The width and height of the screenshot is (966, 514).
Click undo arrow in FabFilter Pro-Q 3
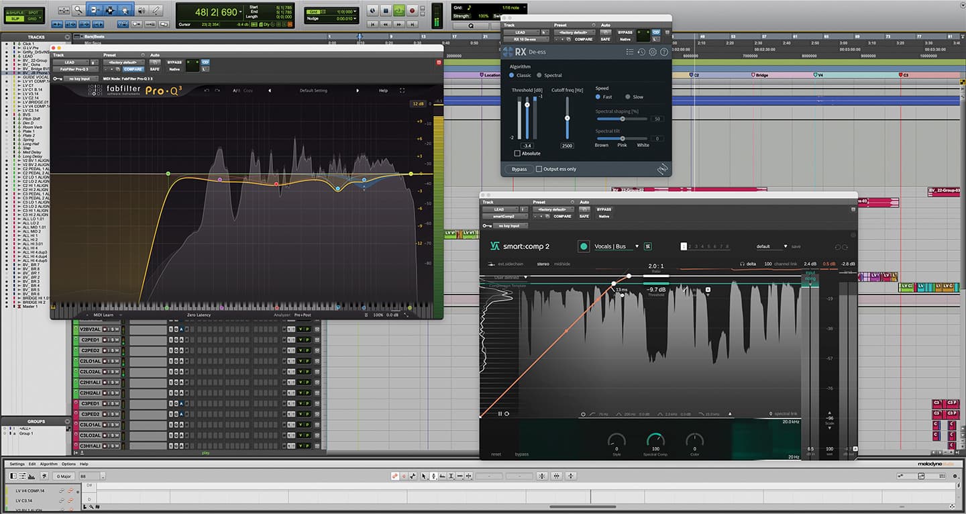207,91
